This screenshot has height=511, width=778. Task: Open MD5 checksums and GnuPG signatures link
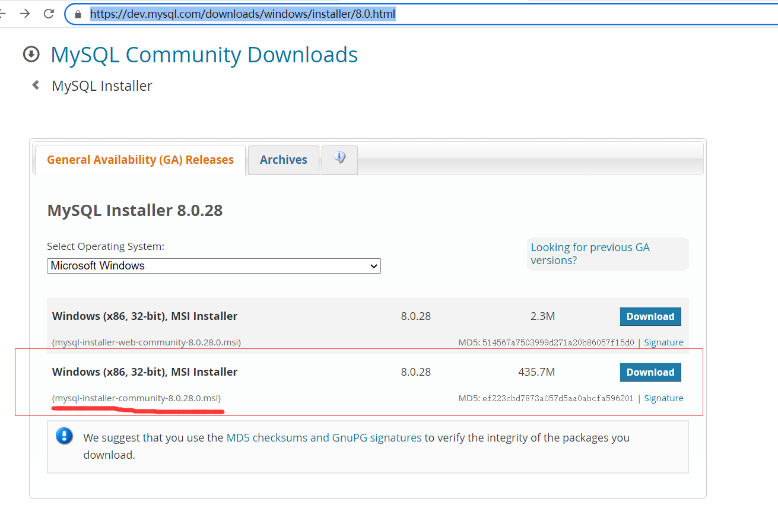[324, 438]
